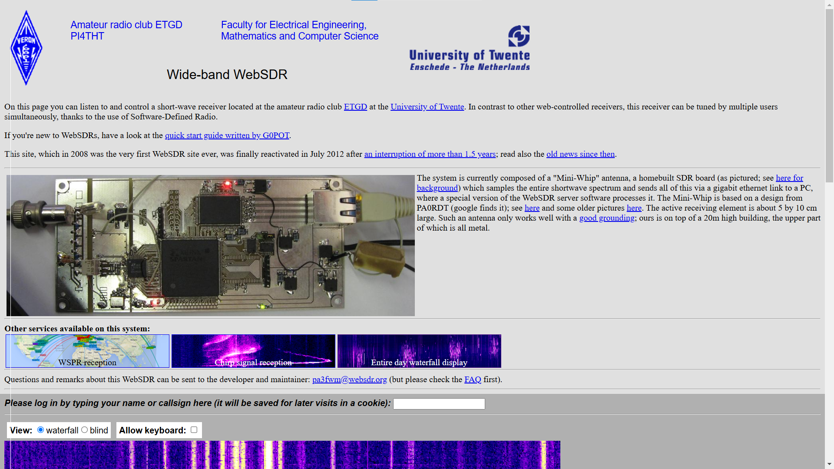
Task: Click the scrollbar up arrow
Action: 829,4
